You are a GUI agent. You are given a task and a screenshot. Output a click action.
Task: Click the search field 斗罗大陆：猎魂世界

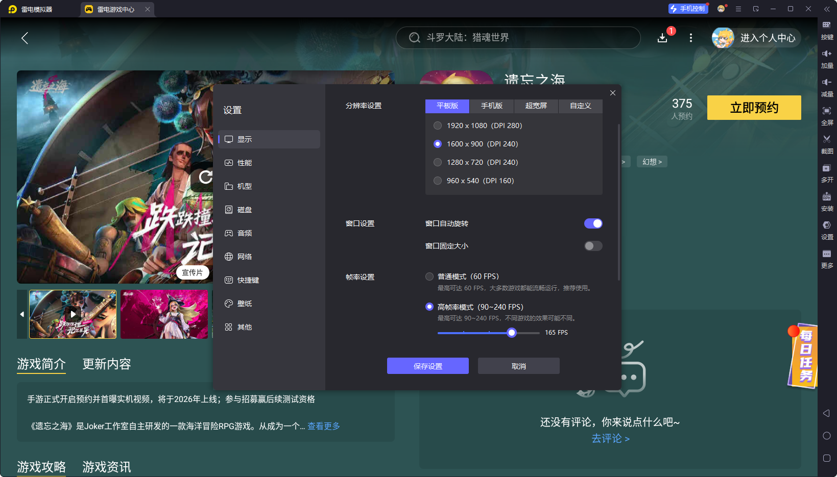[518, 38]
